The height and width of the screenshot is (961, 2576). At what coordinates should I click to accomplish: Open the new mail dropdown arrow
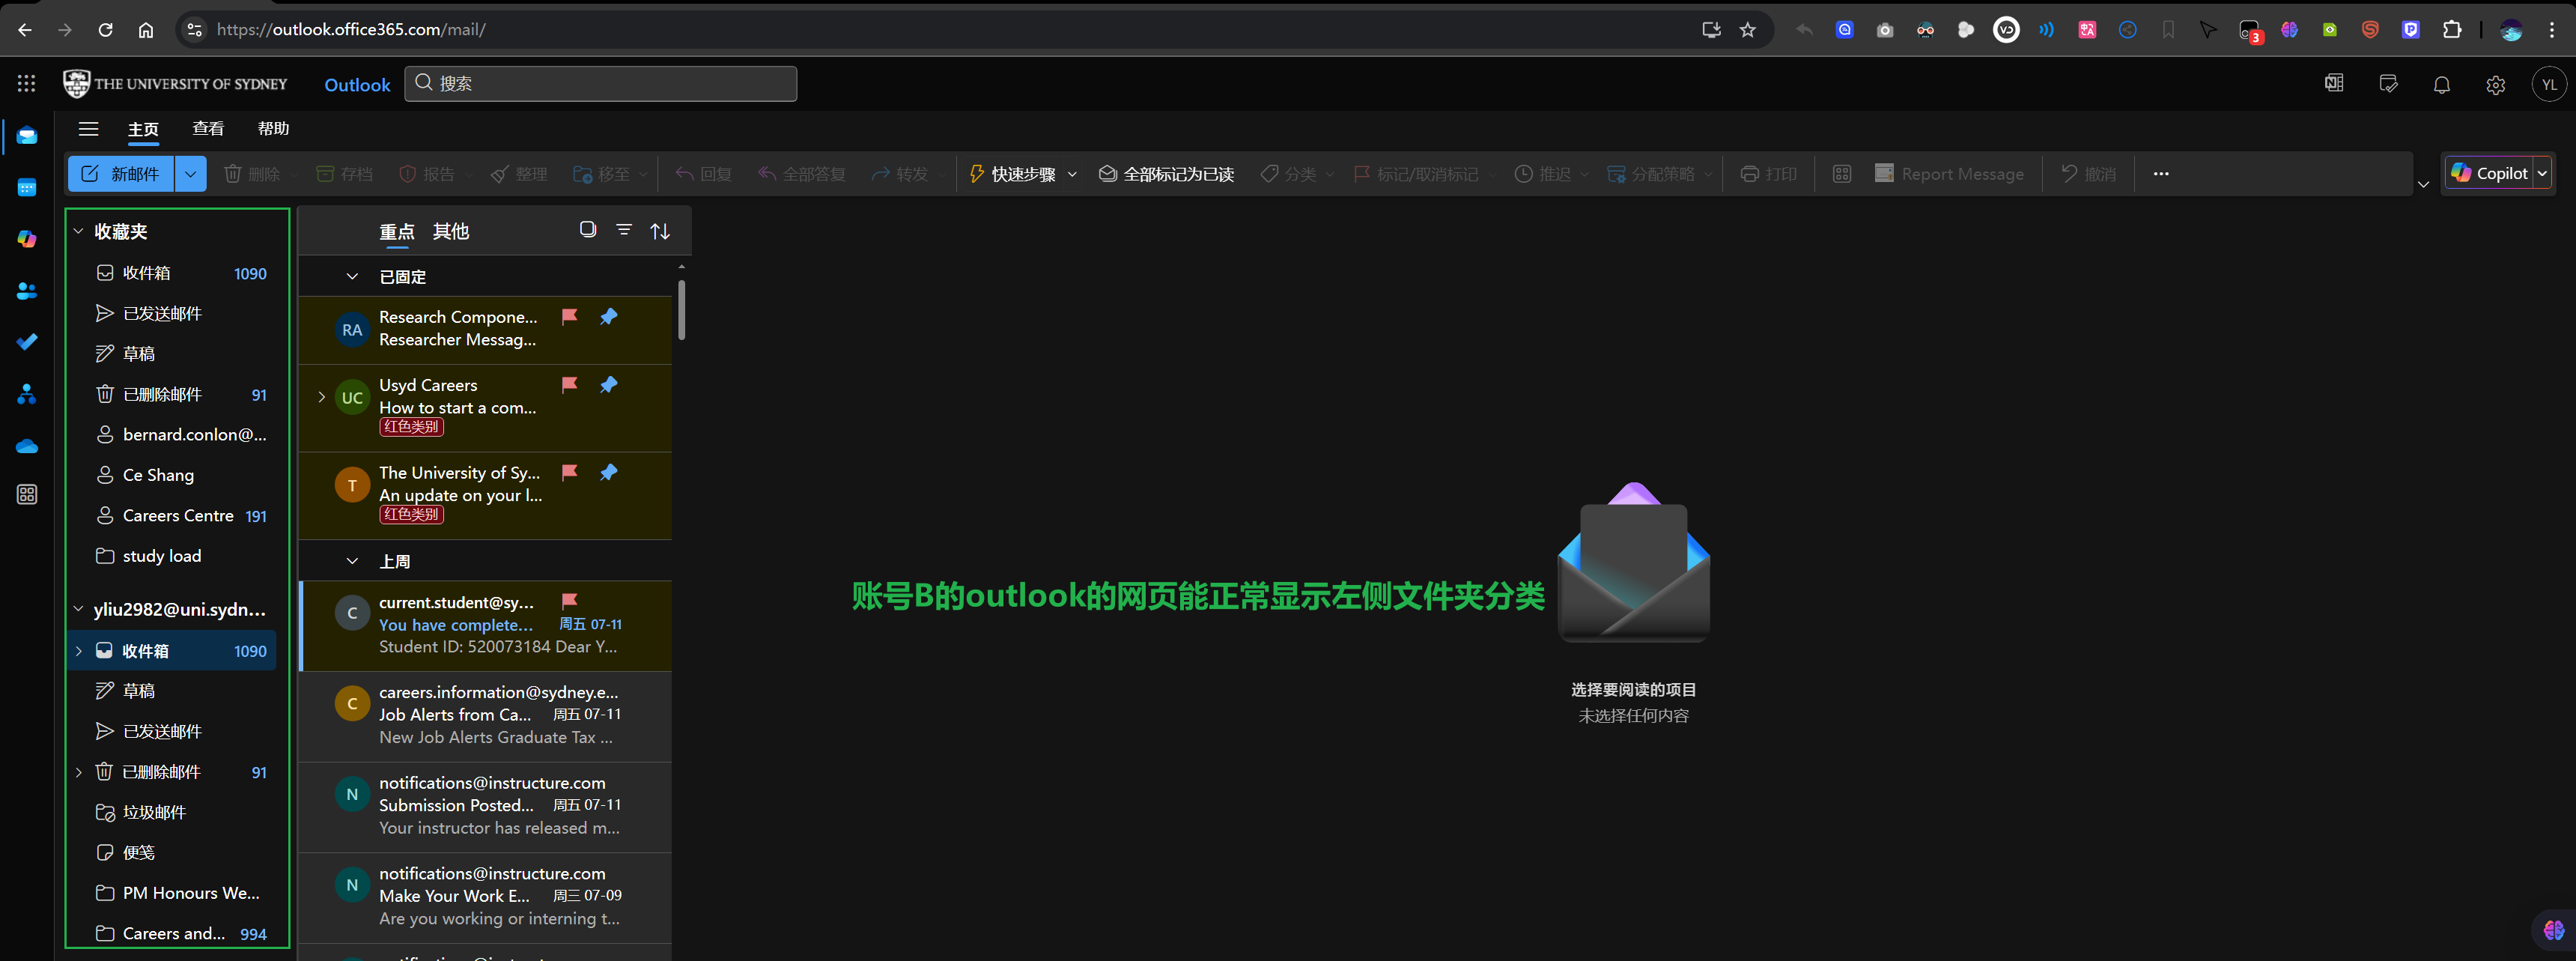[190, 174]
